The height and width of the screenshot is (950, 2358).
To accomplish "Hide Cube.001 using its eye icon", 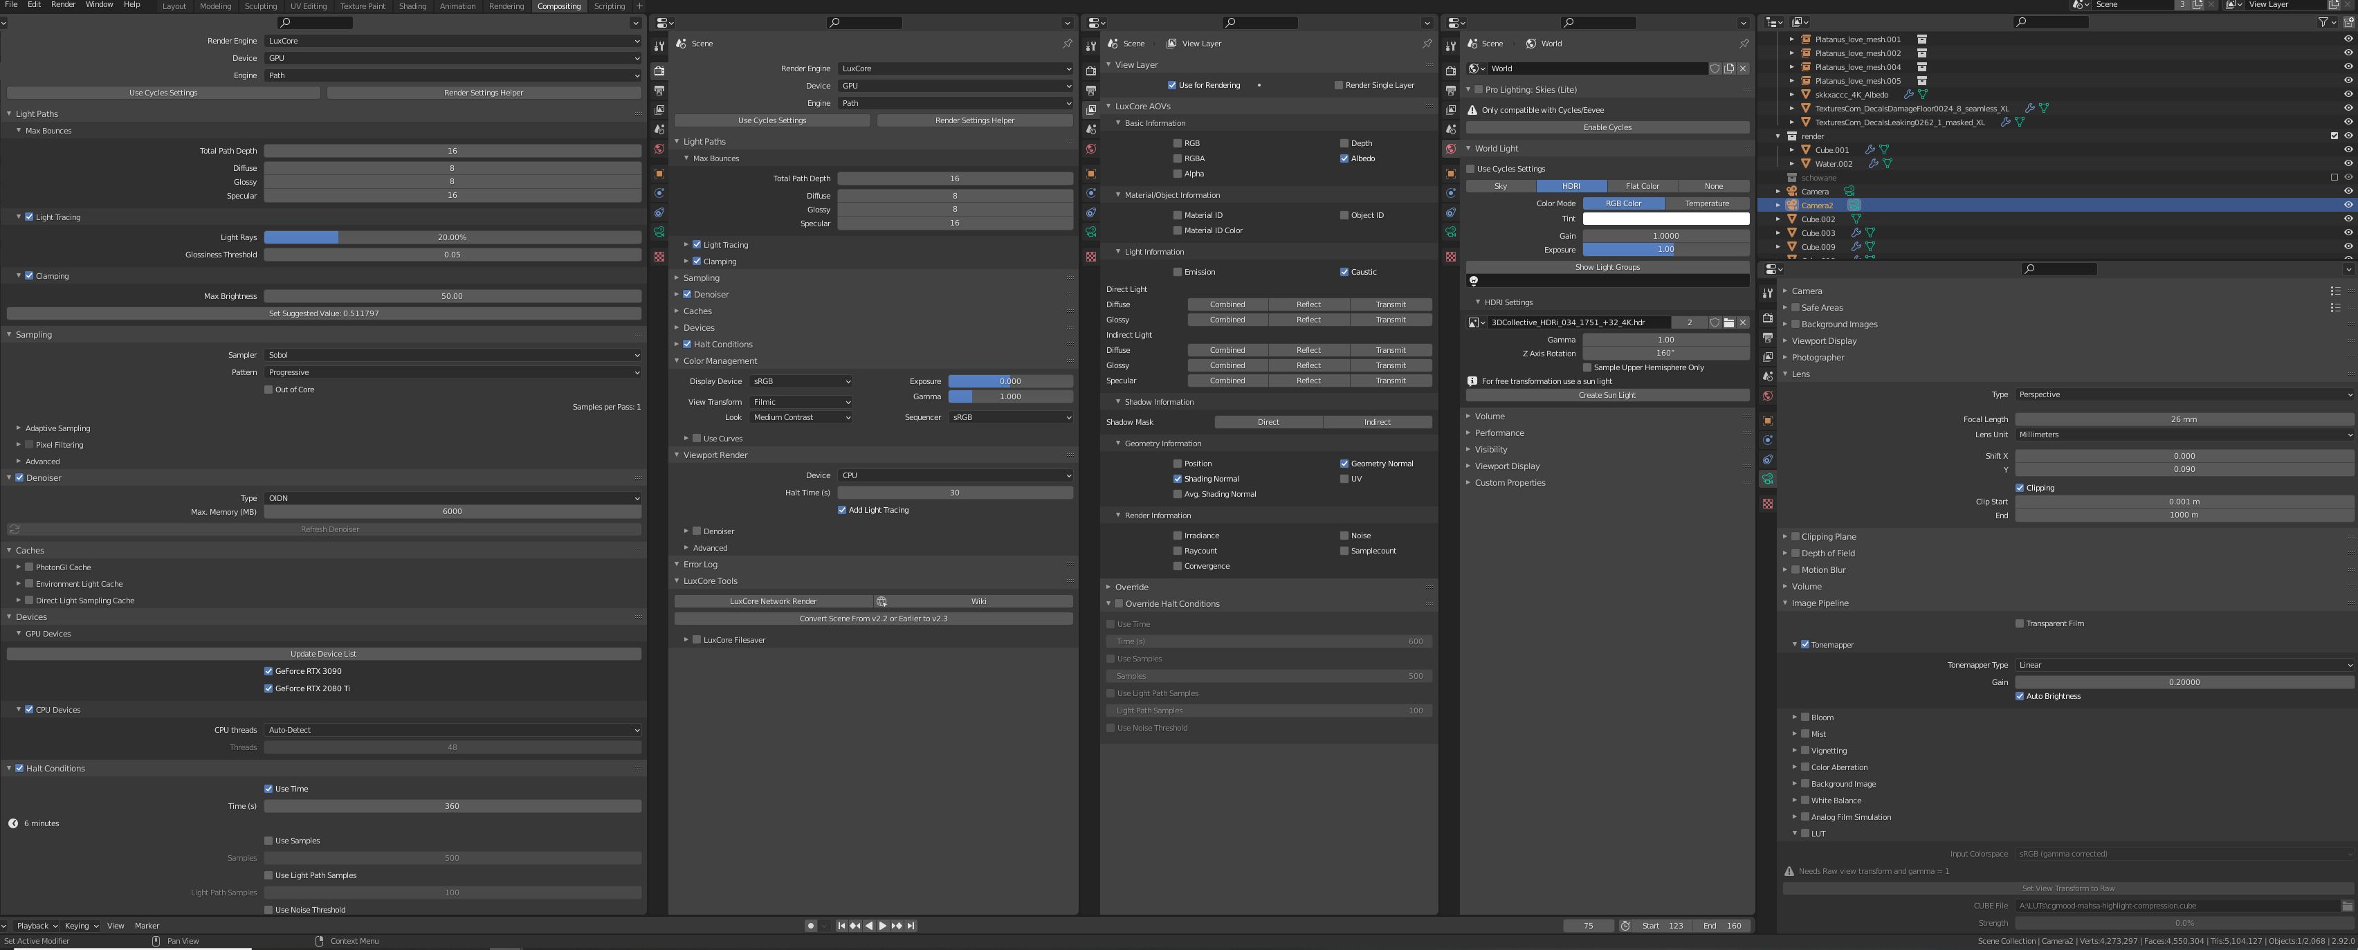I will (x=2348, y=150).
